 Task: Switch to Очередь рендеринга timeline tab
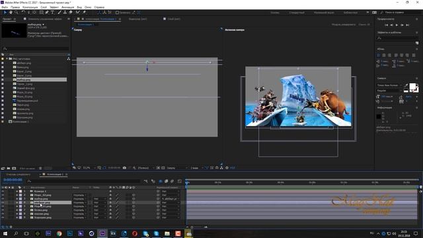[18, 175]
